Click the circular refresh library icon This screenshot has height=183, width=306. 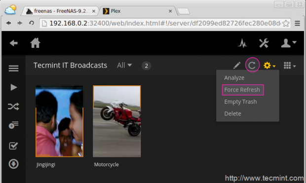(252, 65)
